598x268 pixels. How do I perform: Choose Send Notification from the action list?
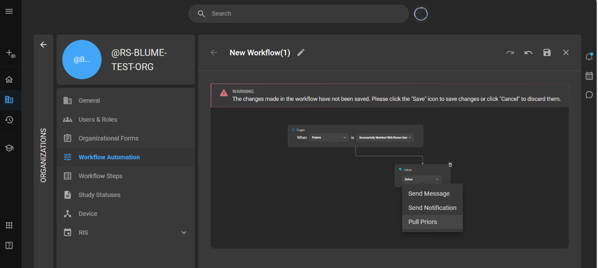point(432,208)
